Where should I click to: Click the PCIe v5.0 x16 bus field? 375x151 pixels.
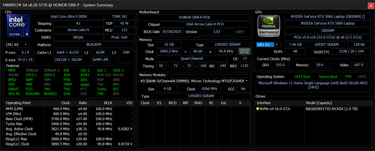[328, 37]
